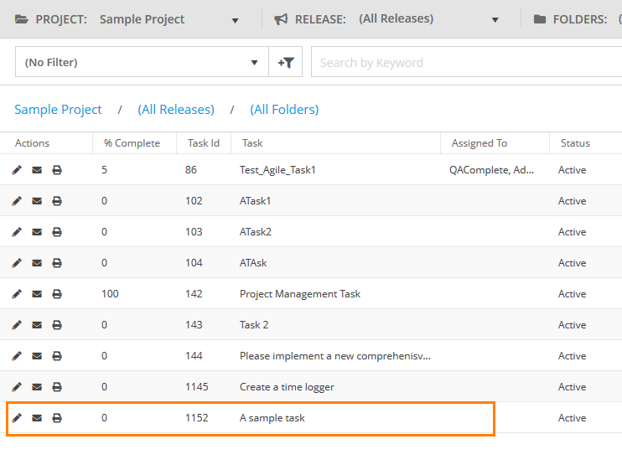Click the Assigned To column header
622x470 pixels.
point(479,143)
